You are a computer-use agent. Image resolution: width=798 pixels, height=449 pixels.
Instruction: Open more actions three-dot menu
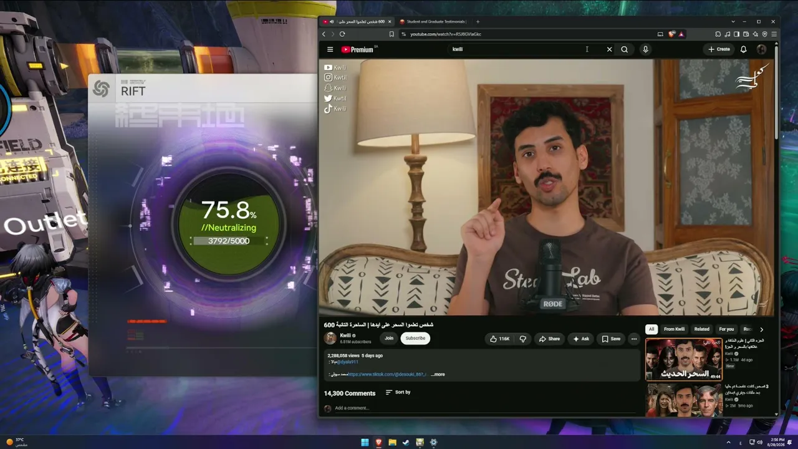click(x=634, y=339)
